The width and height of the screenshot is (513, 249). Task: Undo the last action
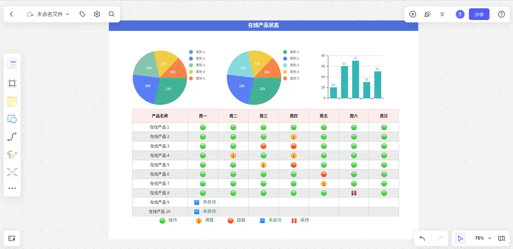(x=422, y=238)
